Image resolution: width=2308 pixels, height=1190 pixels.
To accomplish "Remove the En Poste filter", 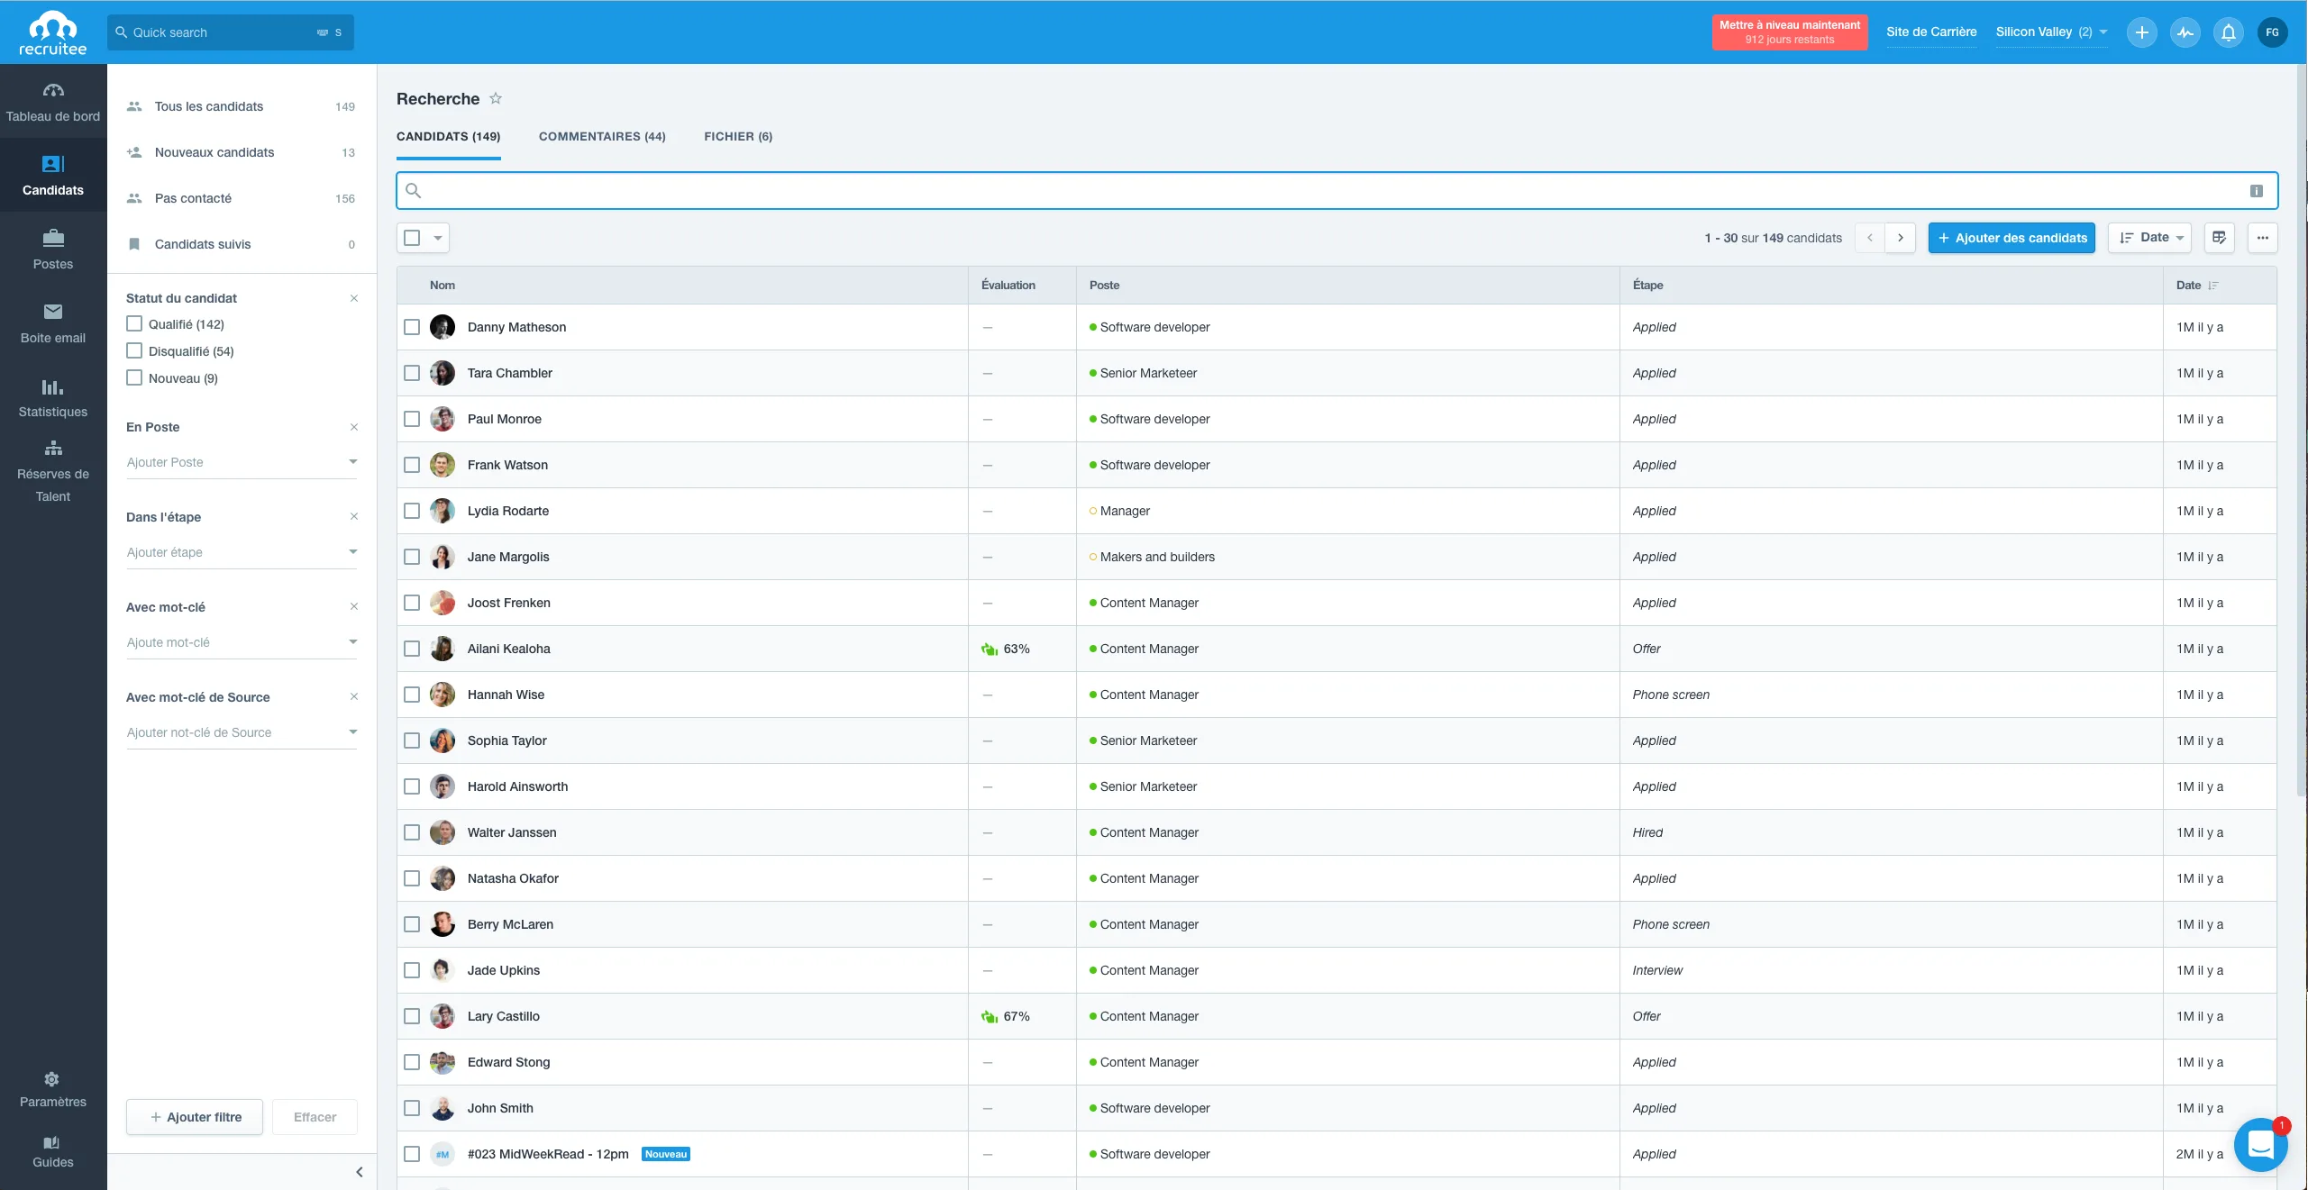I will coord(354,427).
